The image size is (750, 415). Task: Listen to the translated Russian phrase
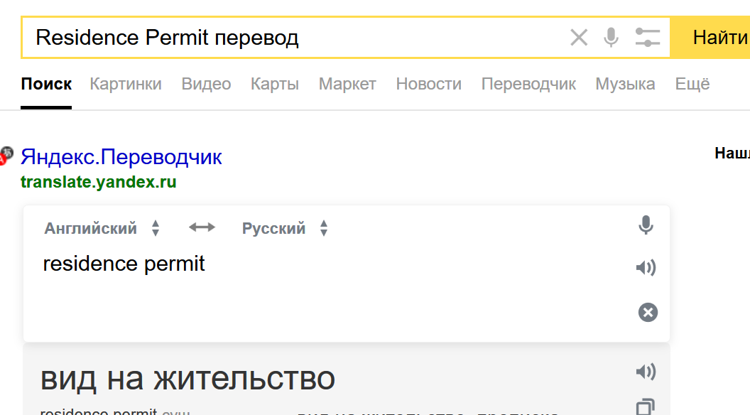646,372
